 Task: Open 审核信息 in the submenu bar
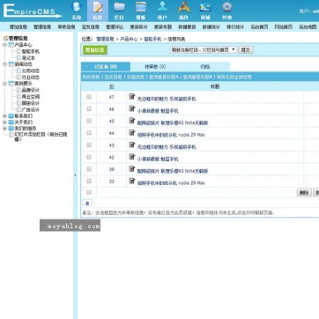click(x=66, y=26)
